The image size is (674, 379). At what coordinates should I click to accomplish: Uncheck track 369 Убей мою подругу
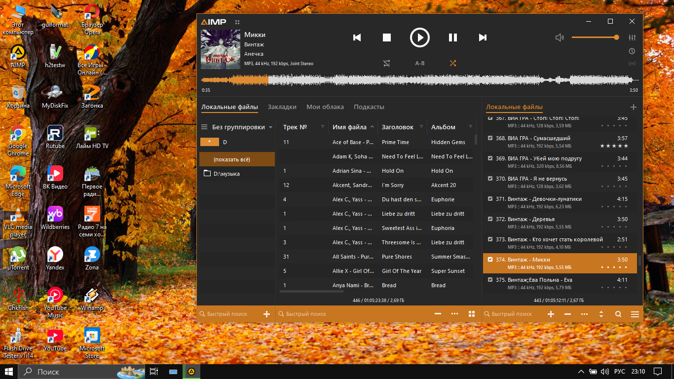click(x=490, y=158)
